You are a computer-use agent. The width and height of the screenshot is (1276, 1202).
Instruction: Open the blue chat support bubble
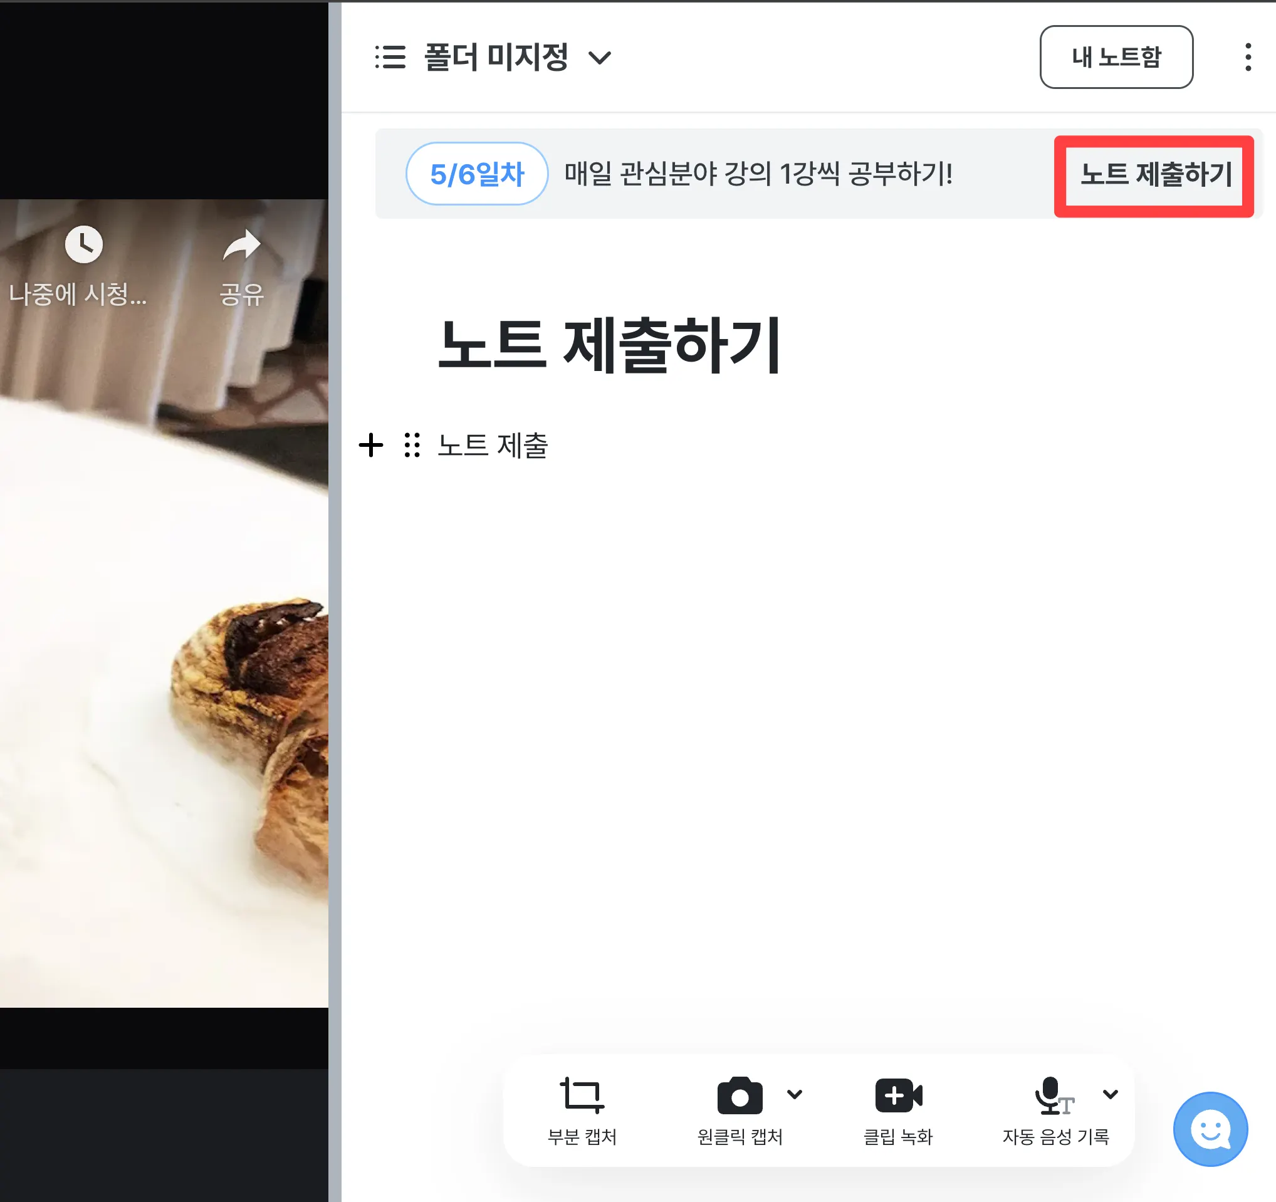click(x=1211, y=1129)
